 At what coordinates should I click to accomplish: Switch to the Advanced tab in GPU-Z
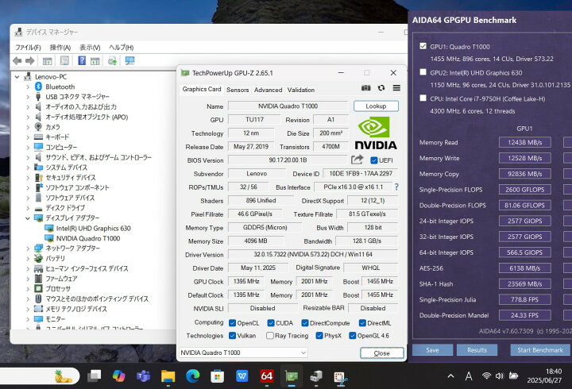(269, 90)
